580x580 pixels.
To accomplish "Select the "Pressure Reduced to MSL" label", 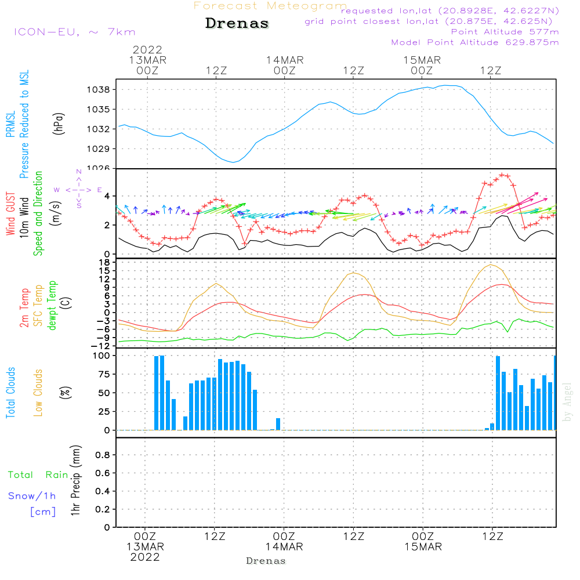I will [x=24, y=124].
